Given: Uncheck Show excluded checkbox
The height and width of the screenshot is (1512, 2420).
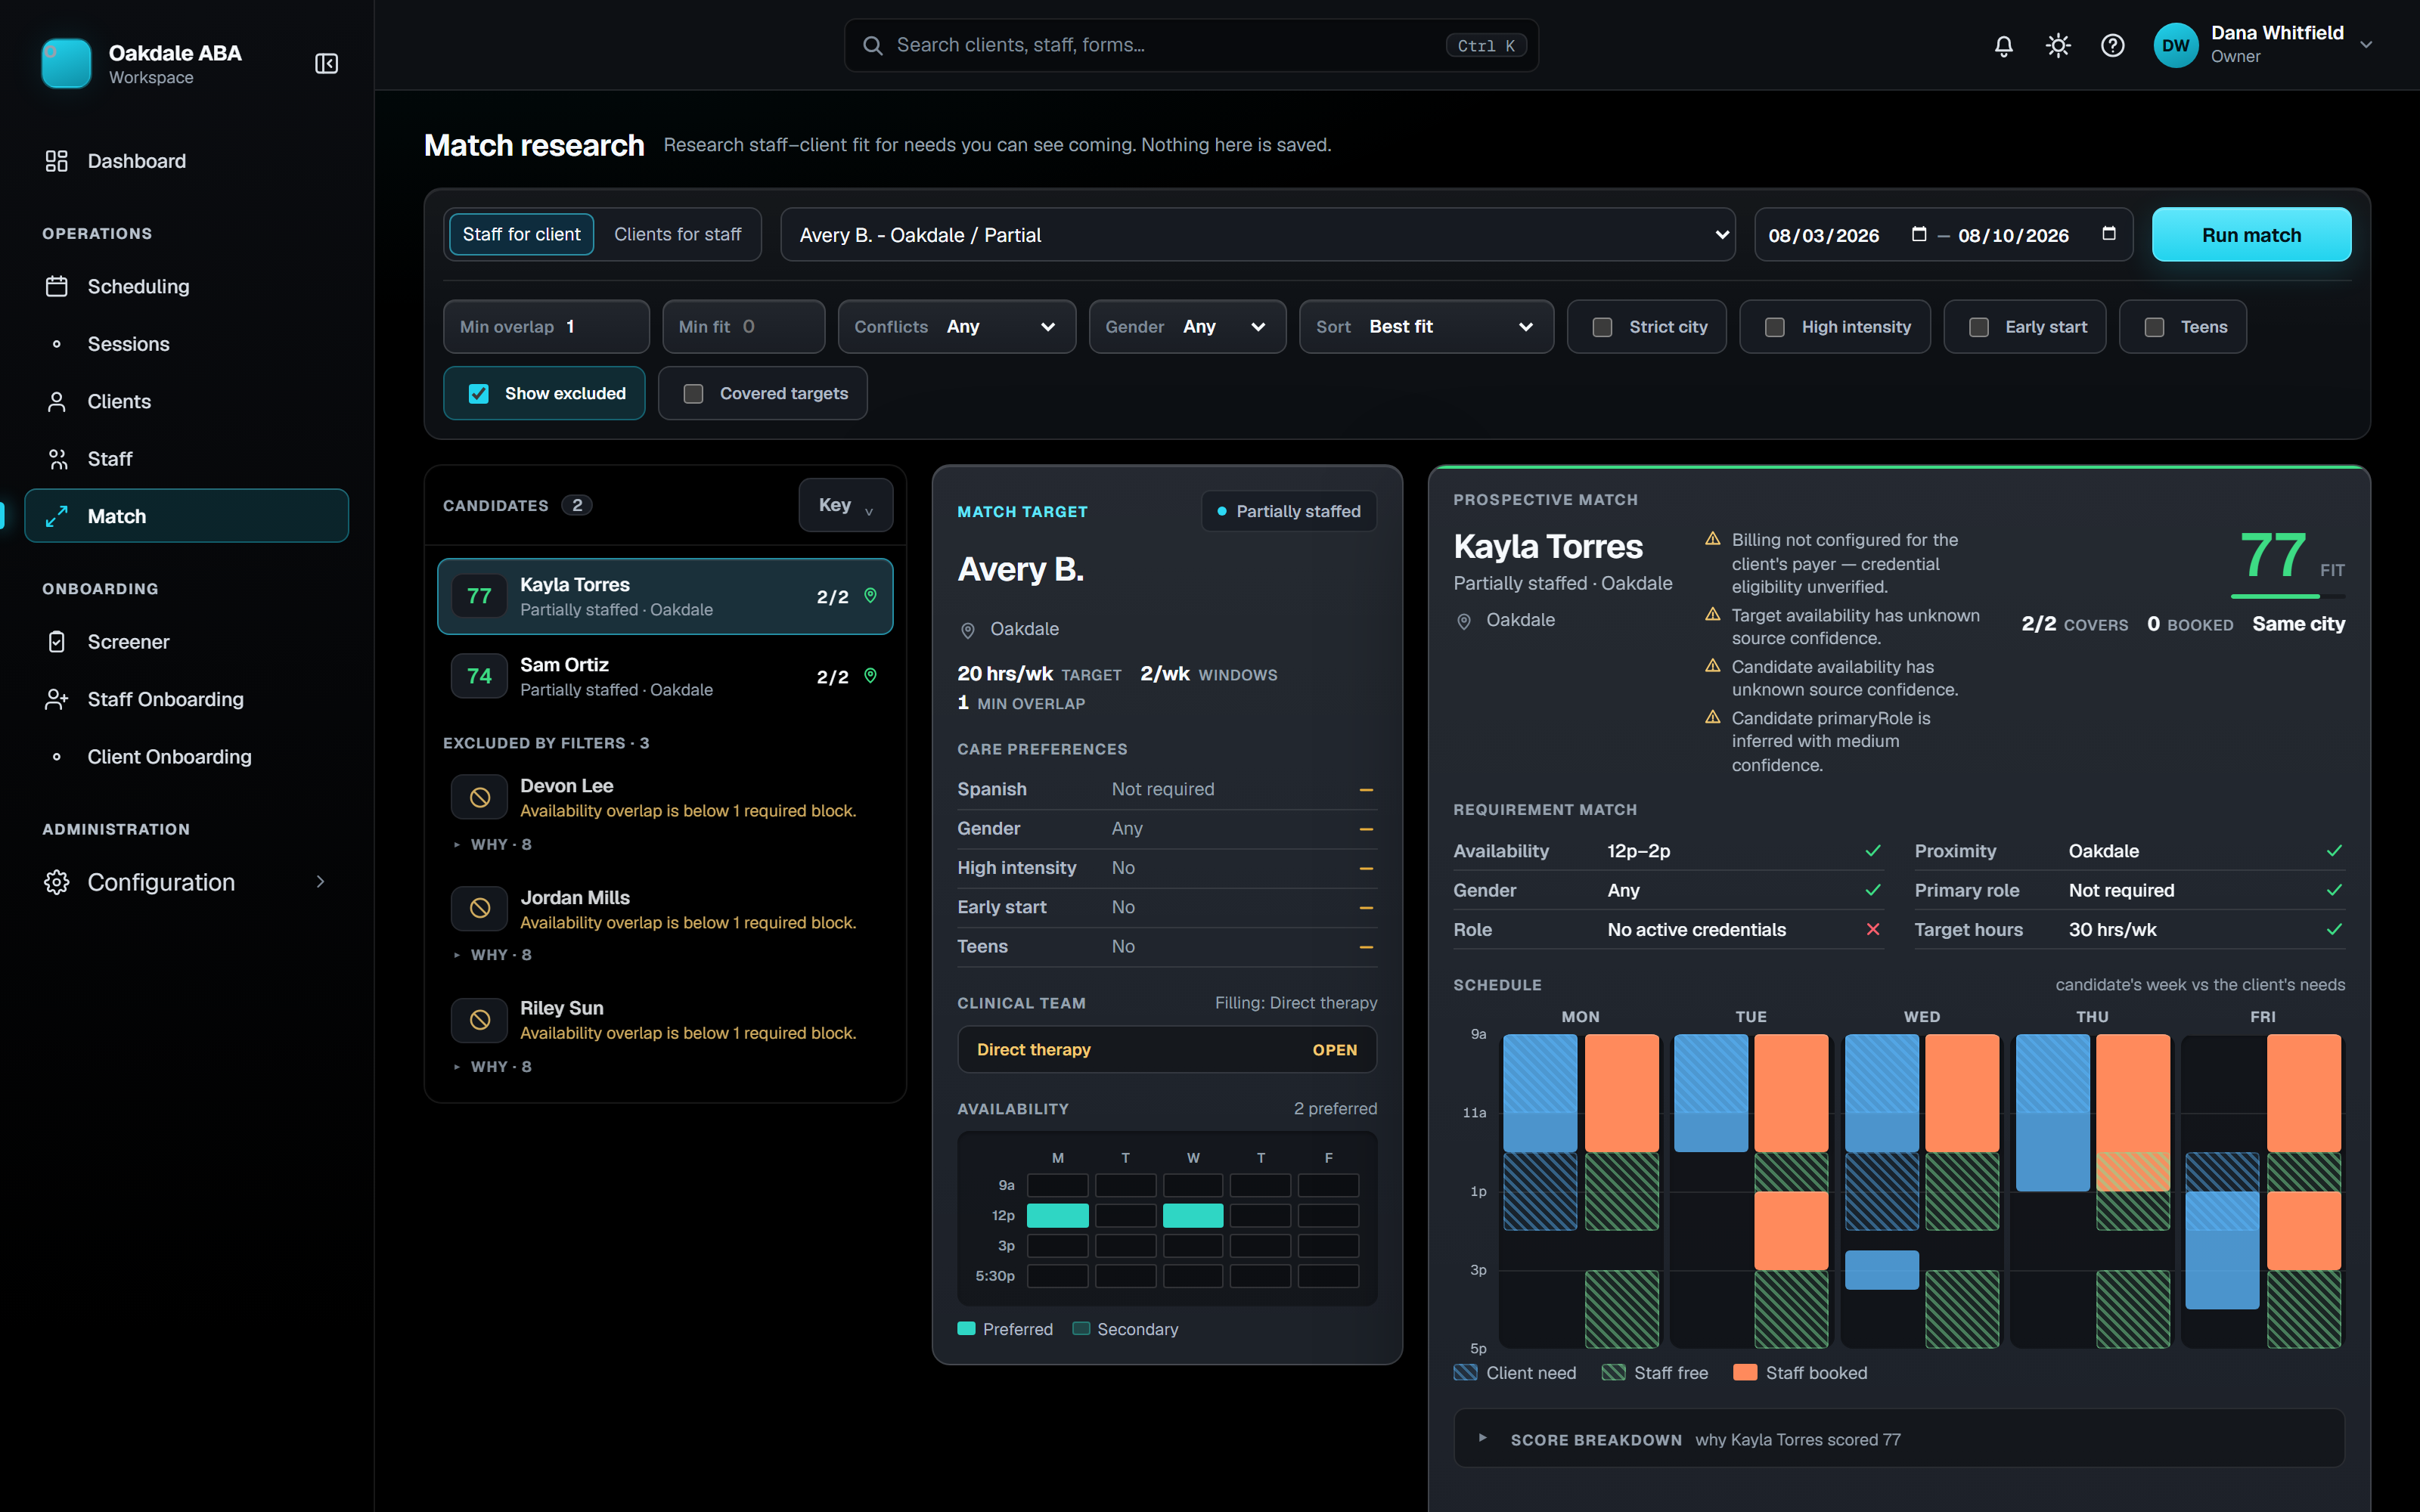Looking at the screenshot, I should (478, 394).
